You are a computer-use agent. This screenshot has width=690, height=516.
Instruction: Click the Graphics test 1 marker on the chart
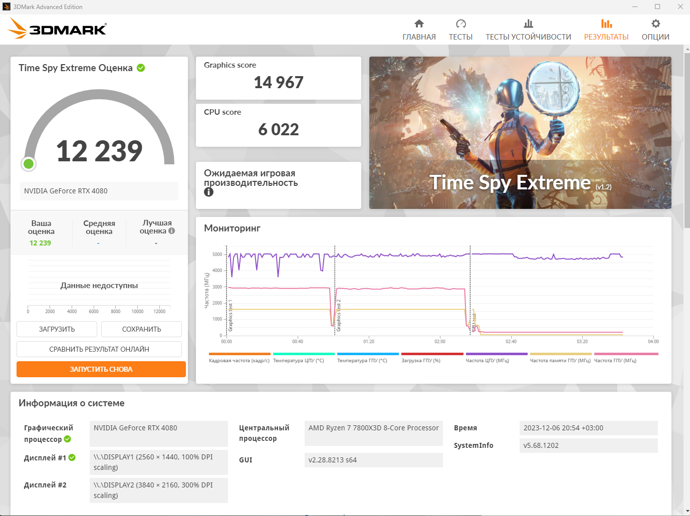coord(231,317)
